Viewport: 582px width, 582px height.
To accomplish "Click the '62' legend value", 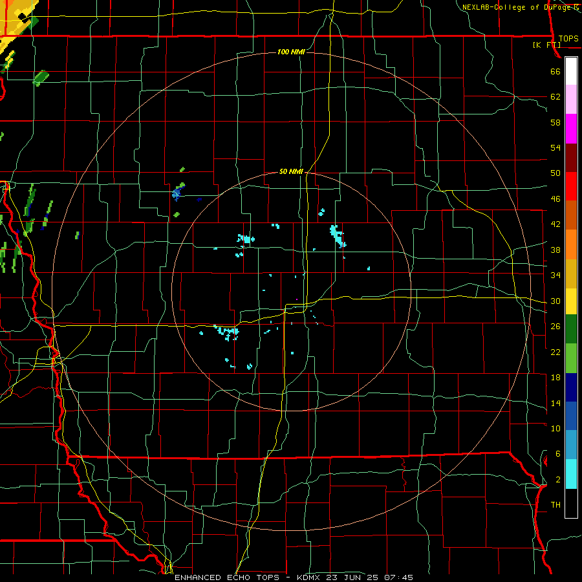I will pos(555,97).
